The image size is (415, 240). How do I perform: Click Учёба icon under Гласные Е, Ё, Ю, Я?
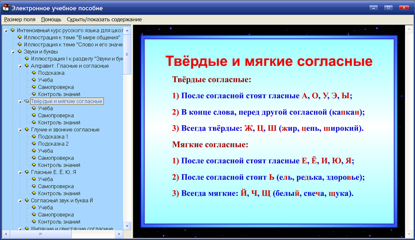34,179
